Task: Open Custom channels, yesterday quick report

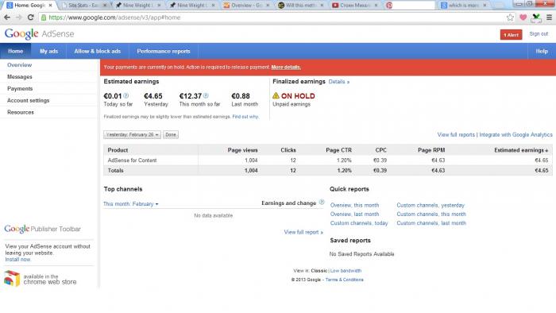Action: pos(431,205)
